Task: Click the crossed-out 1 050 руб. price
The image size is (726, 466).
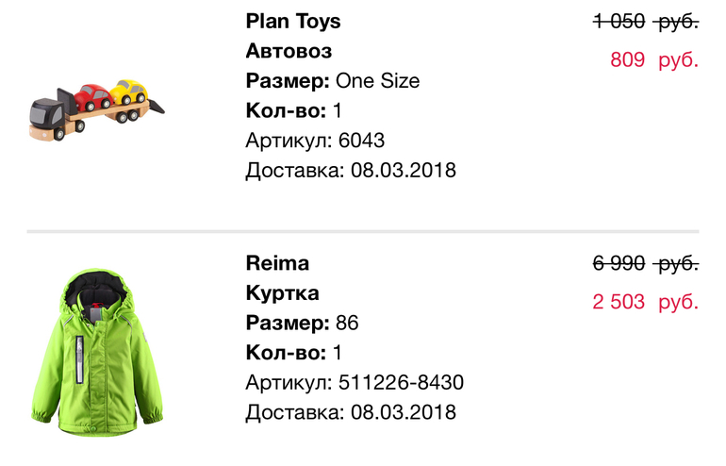Action: (x=645, y=21)
